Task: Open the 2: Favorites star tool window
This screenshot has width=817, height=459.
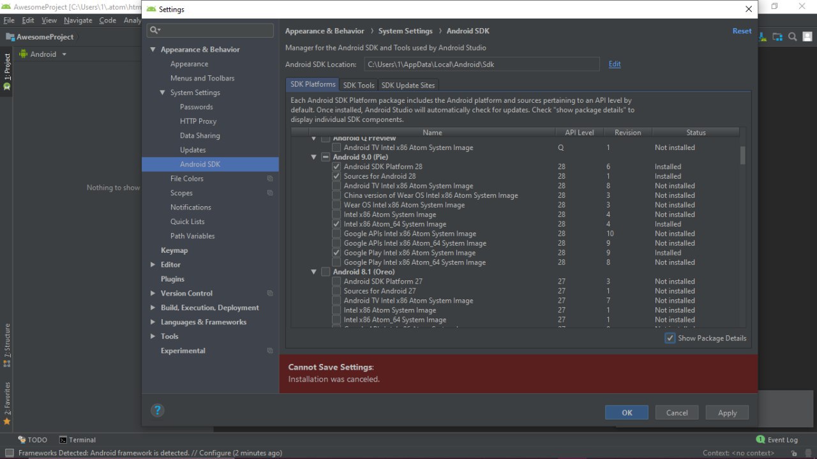Action: pyautogui.click(x=7, y=403)
